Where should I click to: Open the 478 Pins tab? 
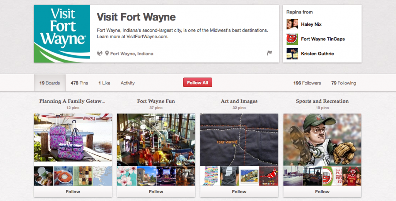79,83
